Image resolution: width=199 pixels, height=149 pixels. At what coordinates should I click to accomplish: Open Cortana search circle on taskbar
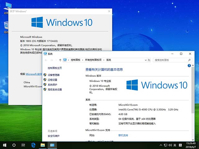[x=14, y=145]
